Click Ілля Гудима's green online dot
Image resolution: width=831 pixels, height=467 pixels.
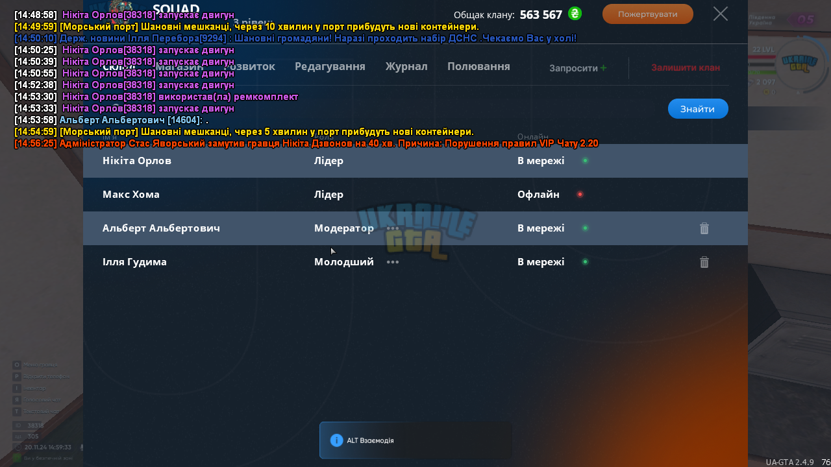pyautogui.click(x=585, y=262)
